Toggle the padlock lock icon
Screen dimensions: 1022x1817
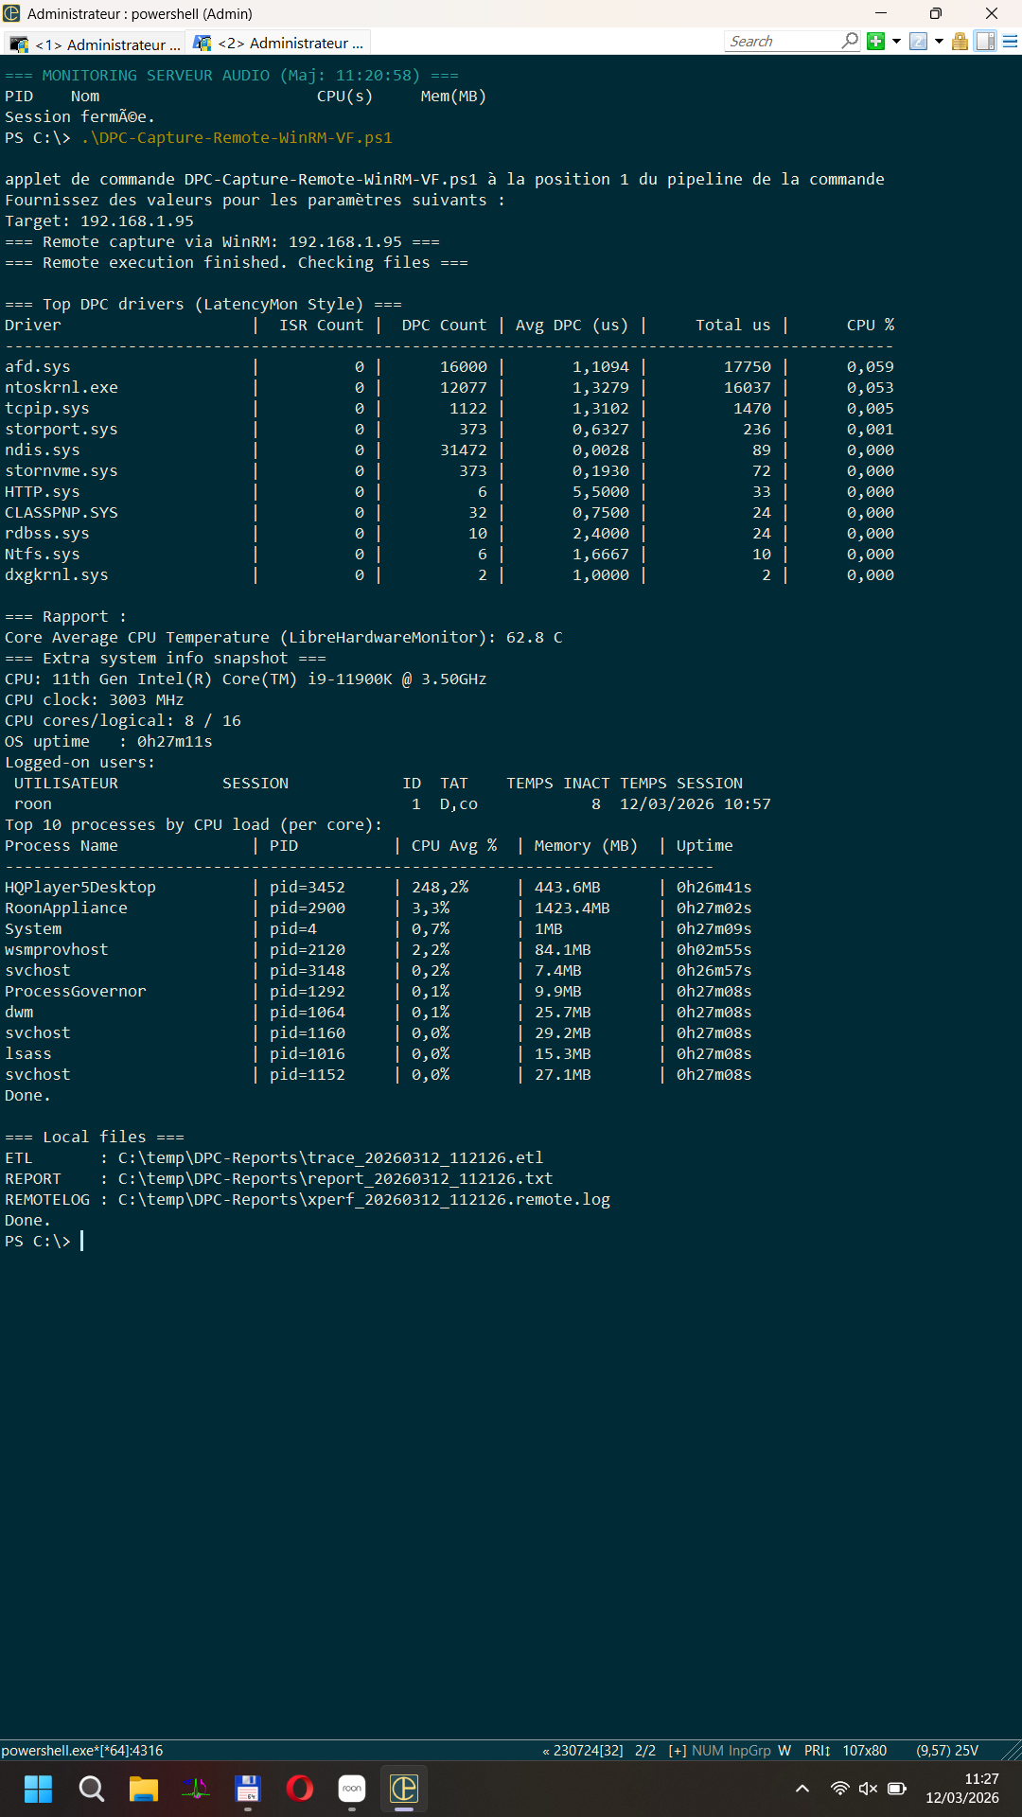pyautogui.click(x=960, y=41)
